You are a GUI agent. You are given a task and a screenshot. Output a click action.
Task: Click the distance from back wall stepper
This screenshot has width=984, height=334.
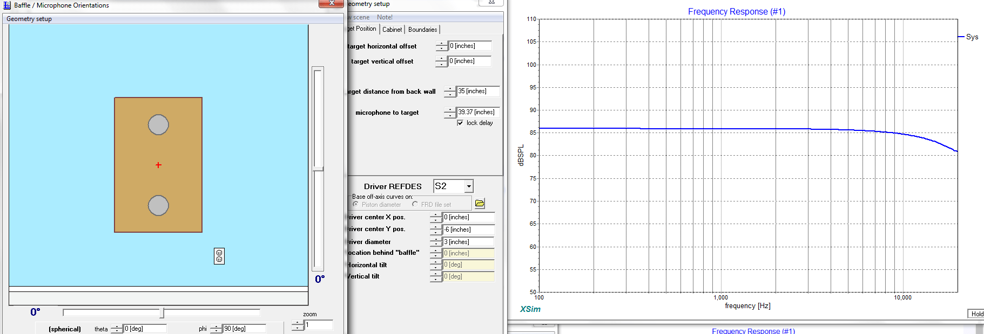450,92
